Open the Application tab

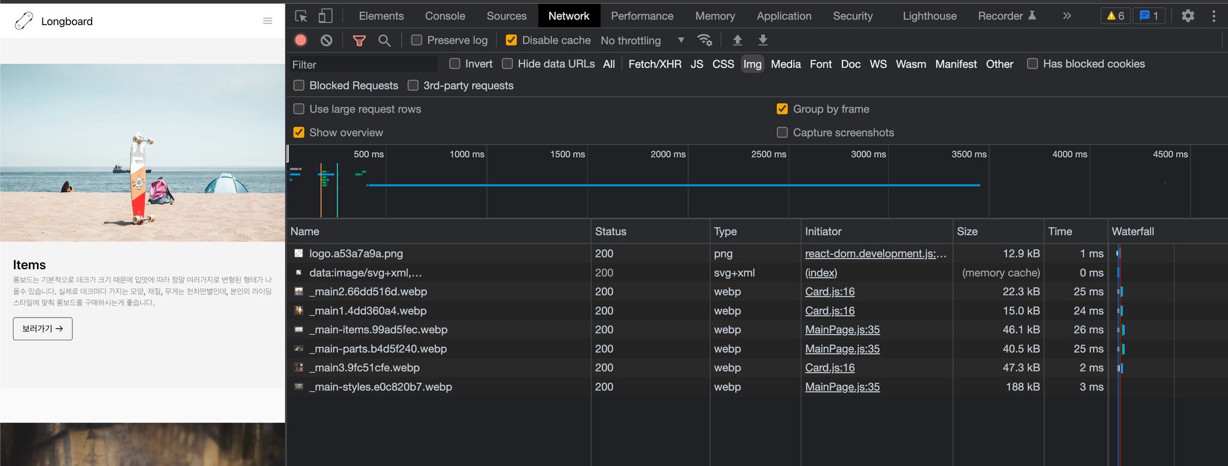pyautogui.click(x=784, y=16)
